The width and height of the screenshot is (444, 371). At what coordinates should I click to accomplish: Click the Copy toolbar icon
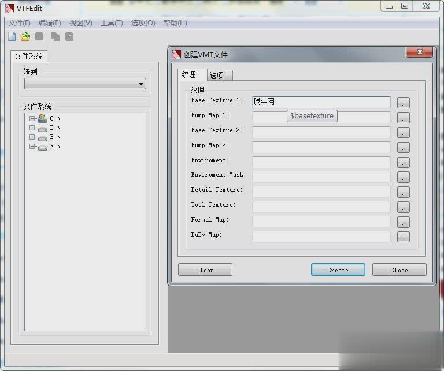pos(55,37)
